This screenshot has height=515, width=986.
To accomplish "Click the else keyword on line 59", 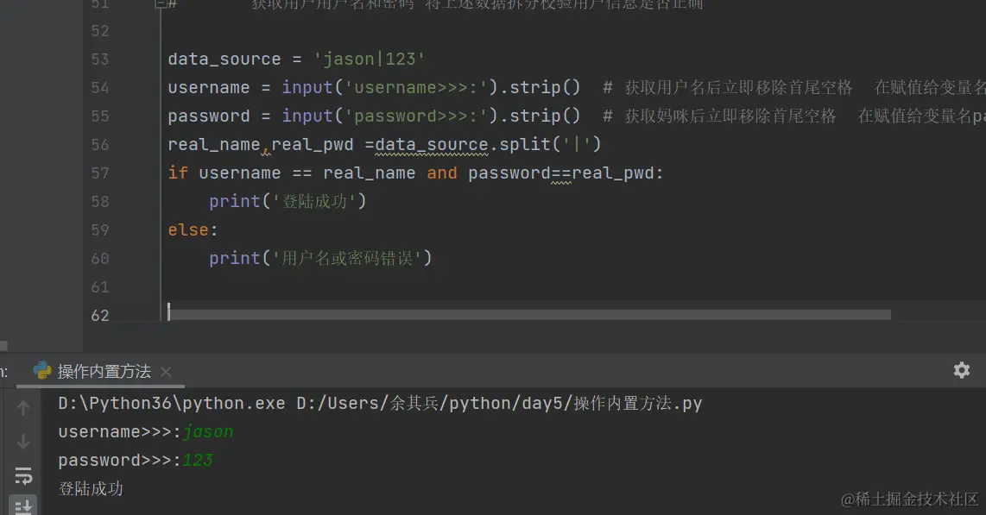I will 188,229.
